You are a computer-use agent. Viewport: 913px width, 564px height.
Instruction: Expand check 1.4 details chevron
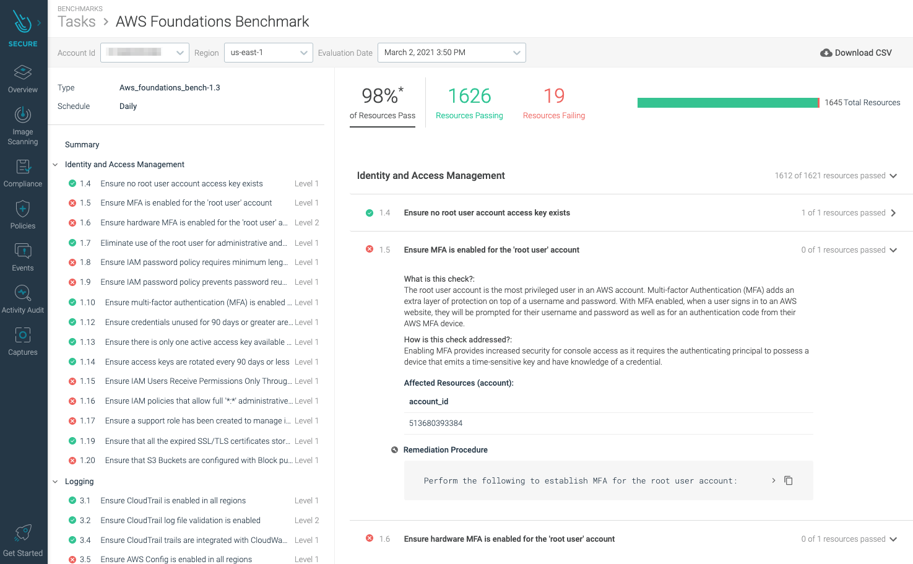click(x=893, y=213)
